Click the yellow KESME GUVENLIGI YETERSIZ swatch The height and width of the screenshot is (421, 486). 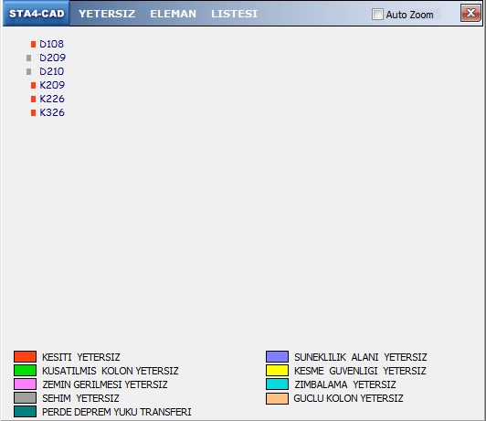pos(277,370)
